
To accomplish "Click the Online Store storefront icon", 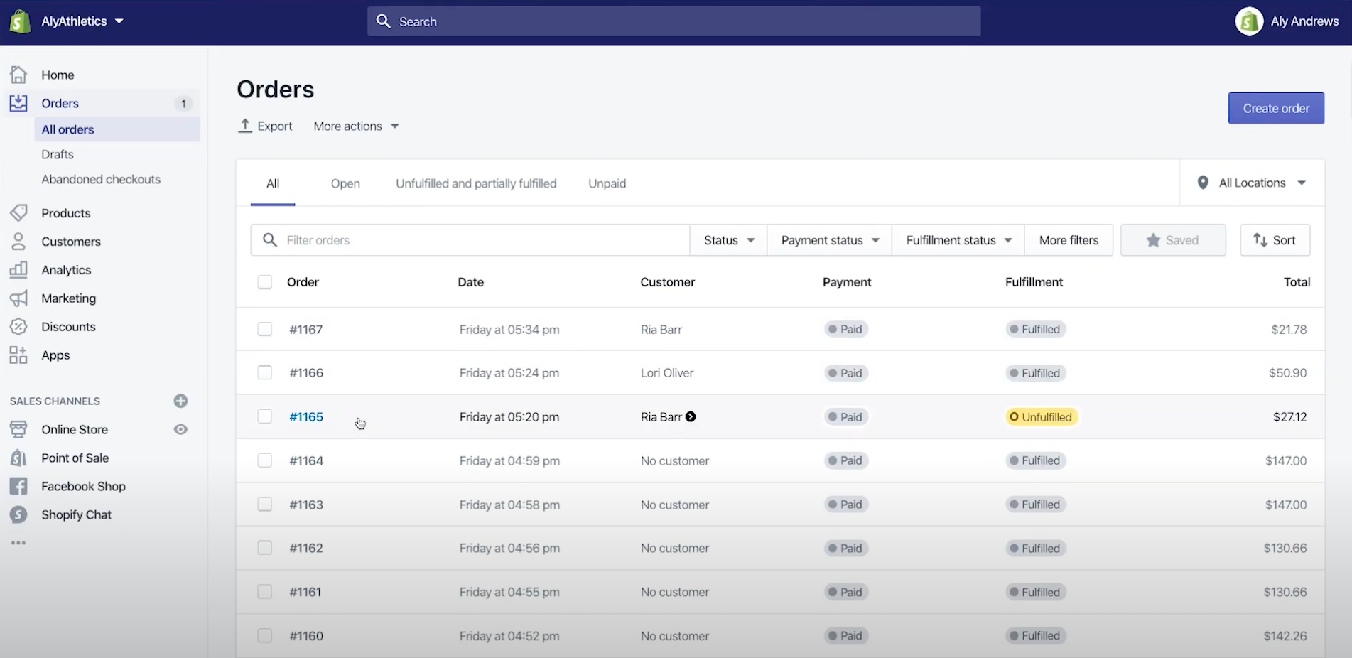I will pos(18,429).
